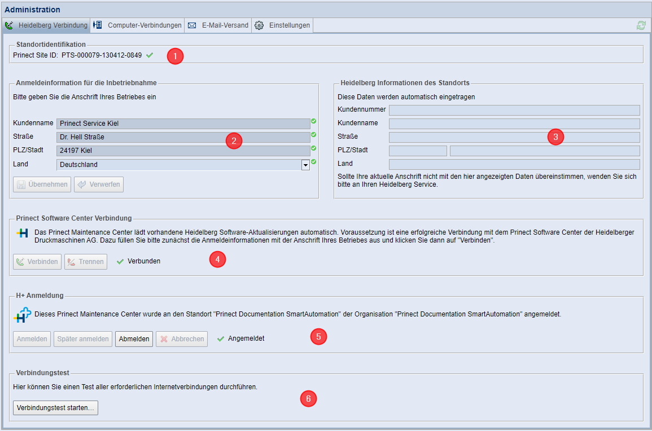Switch to the Heidelberg Verbindung tab

(x=46, y=25)
